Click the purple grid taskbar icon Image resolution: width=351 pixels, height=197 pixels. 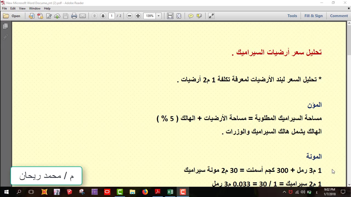coord(95,192)
